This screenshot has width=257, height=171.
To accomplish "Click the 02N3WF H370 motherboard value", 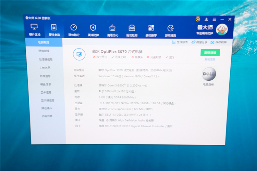I will pyautogui.click(x=117, y=91).
